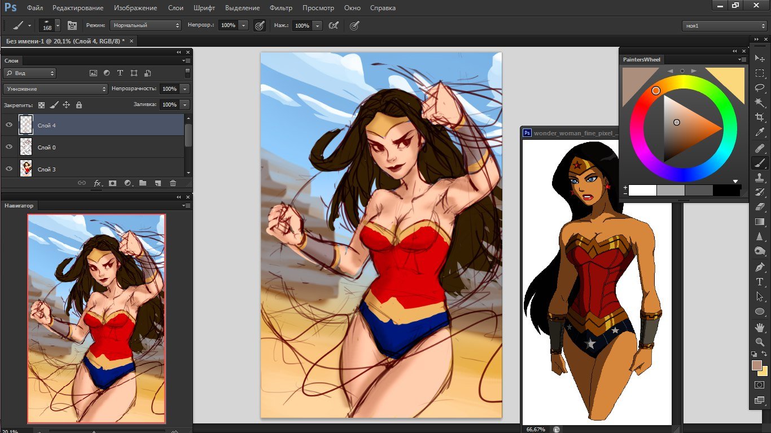The height and width of the screenshot is (433, 771).
Task: Click the hue ring handle in PaintersWheel
Action: [656, 90]
